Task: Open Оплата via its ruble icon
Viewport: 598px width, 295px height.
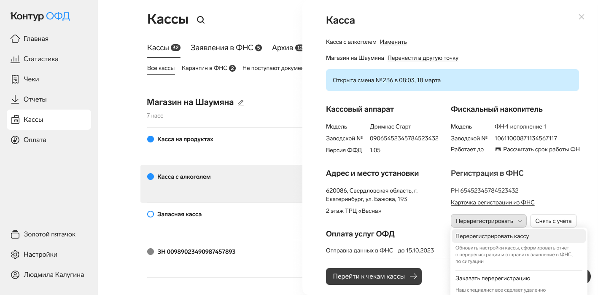Action: pos(15,140)
